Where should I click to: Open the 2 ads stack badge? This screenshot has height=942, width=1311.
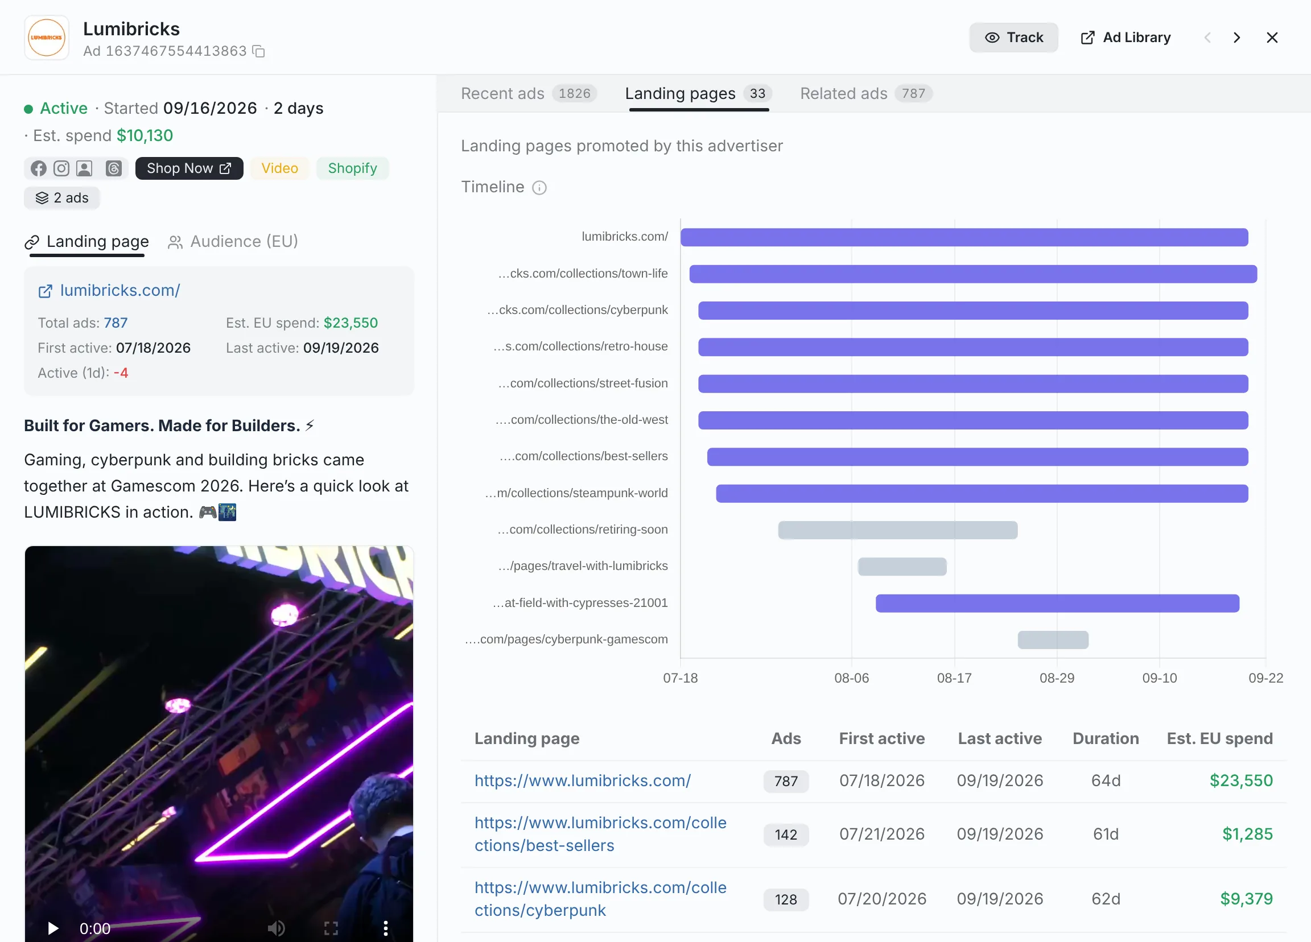click(x=62, y=197)
